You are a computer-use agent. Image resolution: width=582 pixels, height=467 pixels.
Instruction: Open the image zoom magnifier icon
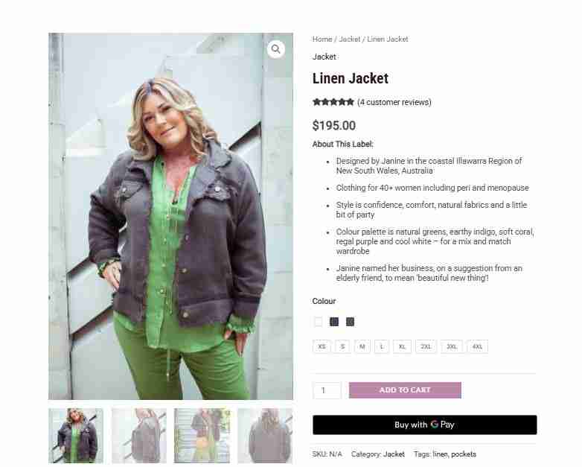coord(276,49)
